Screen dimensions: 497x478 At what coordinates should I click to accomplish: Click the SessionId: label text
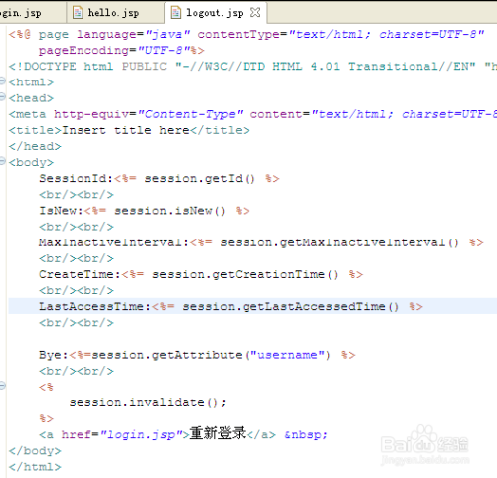(x=76, y=178)
